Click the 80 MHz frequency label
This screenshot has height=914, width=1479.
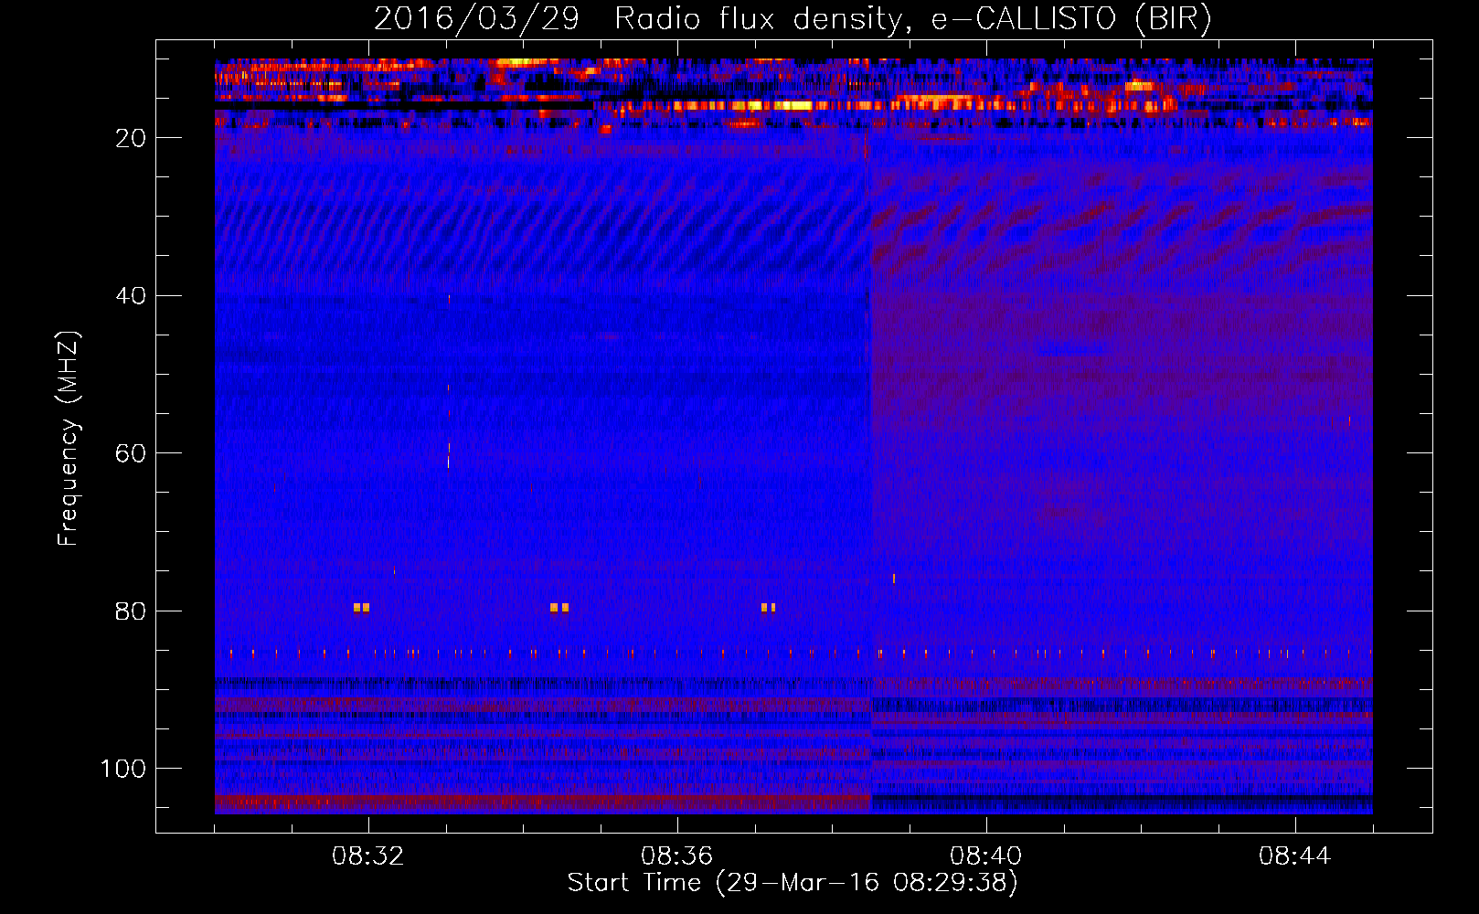pos(132,611)
